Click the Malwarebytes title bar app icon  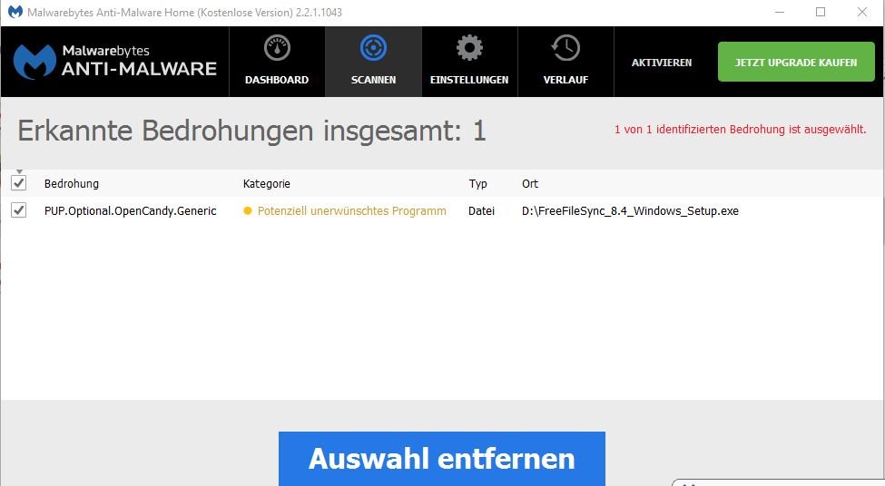coord(15,12)
